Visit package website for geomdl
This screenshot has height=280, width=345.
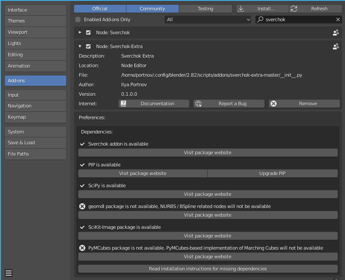(208, 215)
